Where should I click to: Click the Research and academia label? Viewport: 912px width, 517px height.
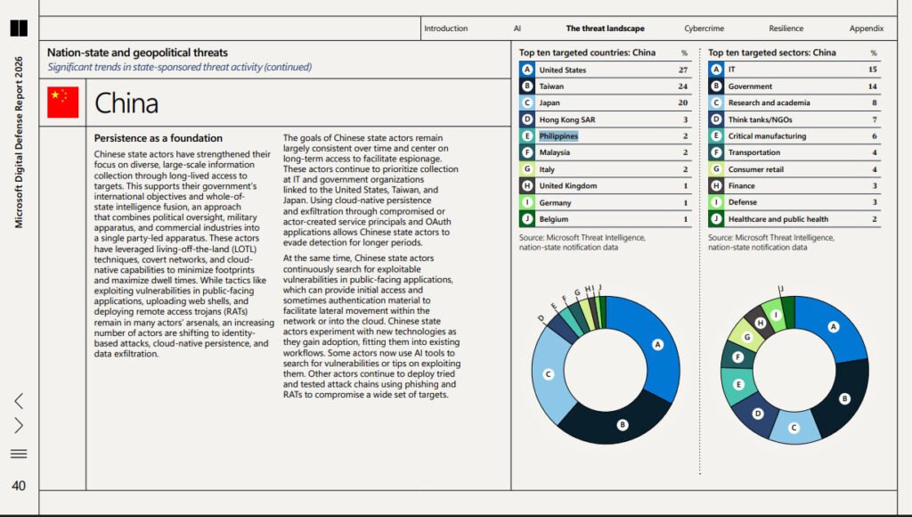[769, 103]
